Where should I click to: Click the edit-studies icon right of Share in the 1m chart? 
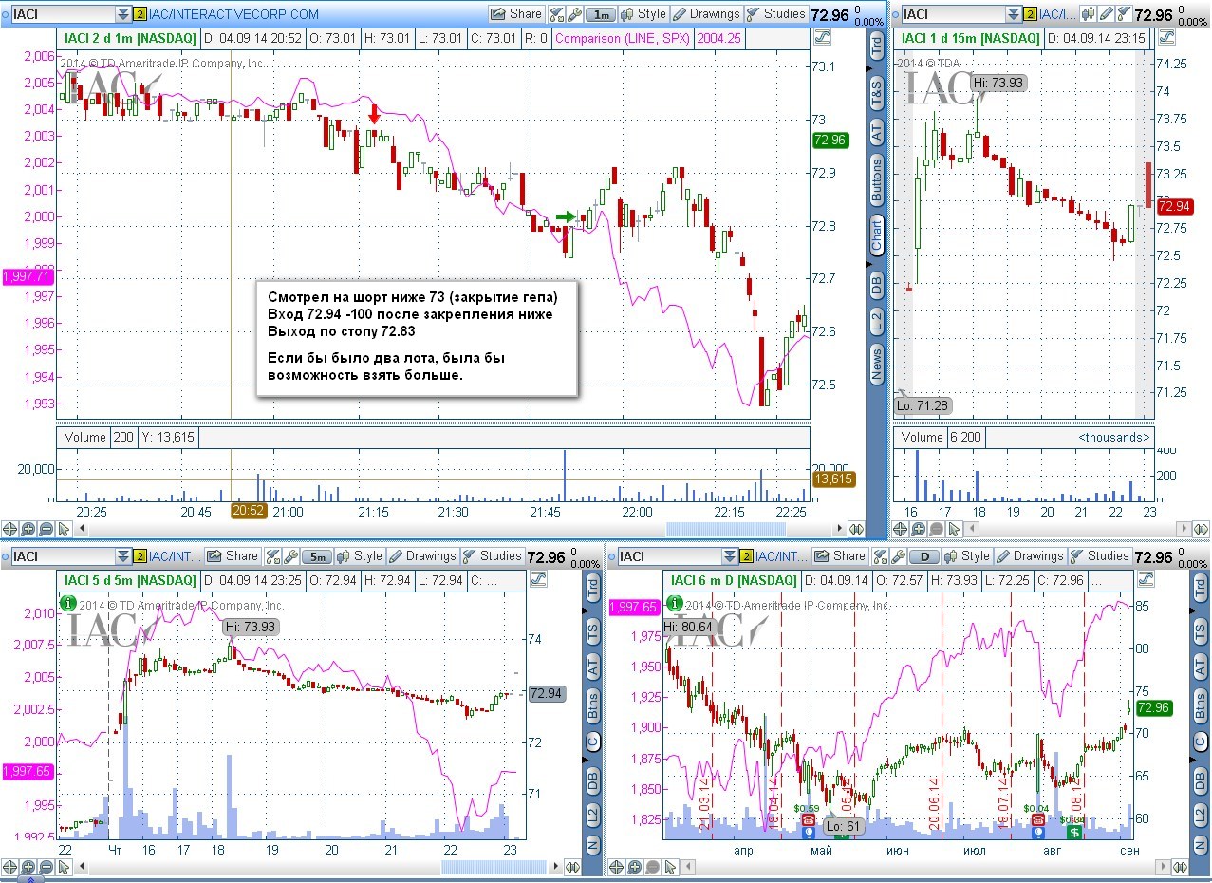[557, 14]
